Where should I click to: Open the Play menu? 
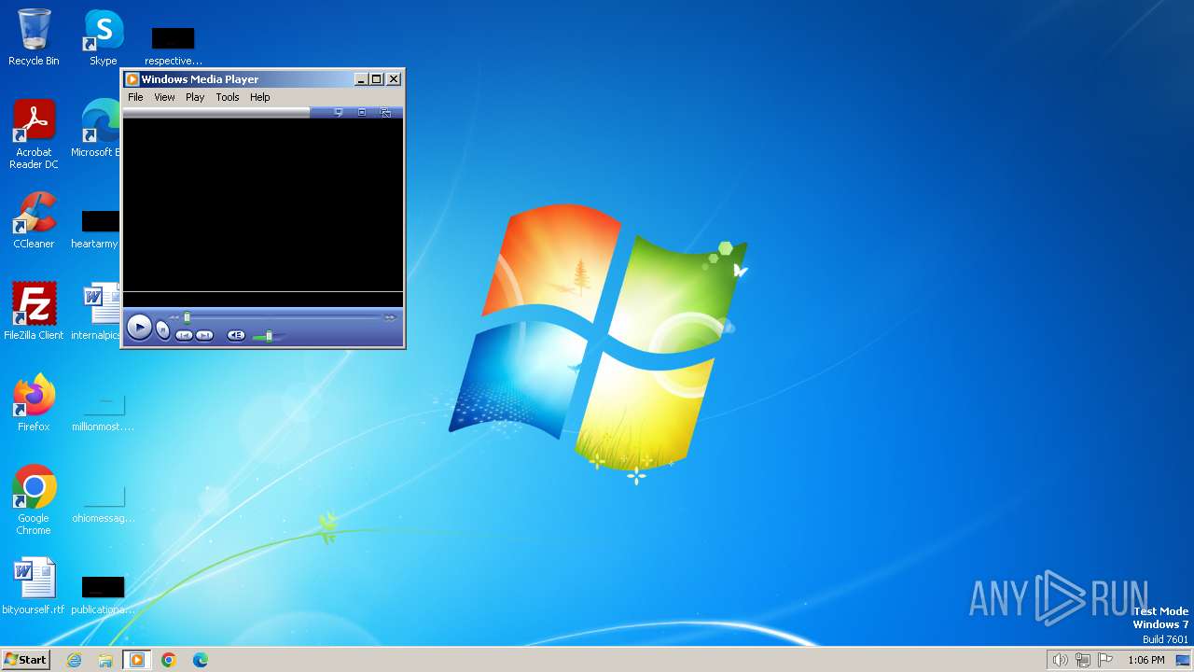pos(195,97)
